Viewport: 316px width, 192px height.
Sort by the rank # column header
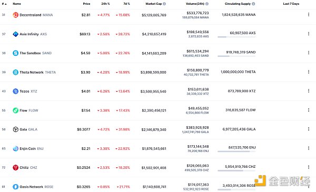[4, 4]
